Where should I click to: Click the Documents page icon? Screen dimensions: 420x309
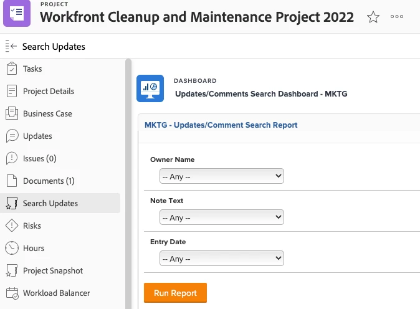(12, 181)
